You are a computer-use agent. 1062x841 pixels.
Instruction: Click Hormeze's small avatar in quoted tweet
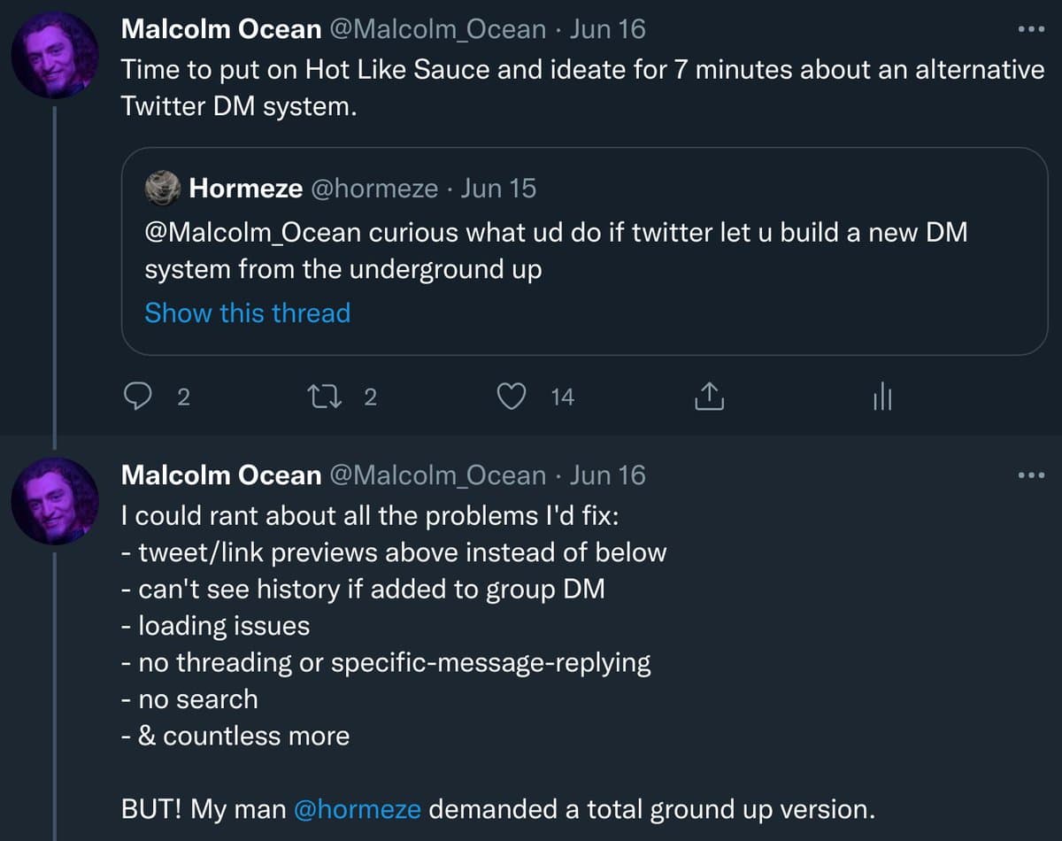[164, 188]
